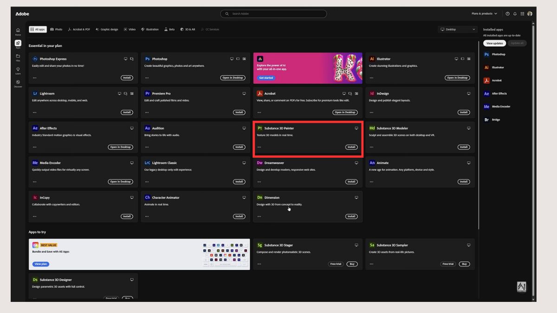Open the profile avatar menu
Screen dimensions: 557x313
point(530,14)
